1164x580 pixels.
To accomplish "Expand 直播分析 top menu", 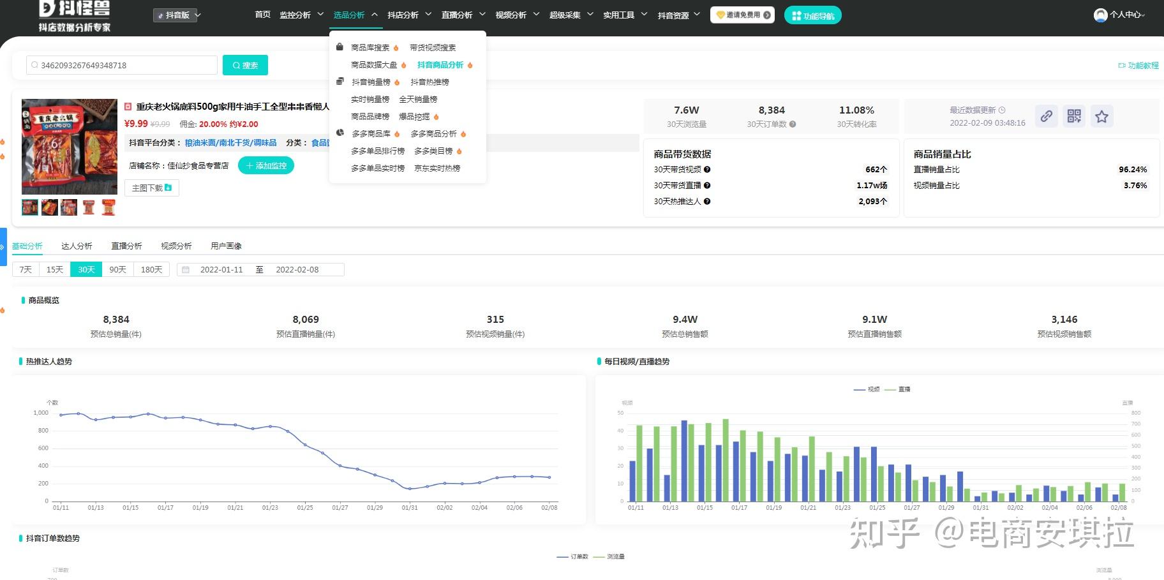I will coord(463,15).
